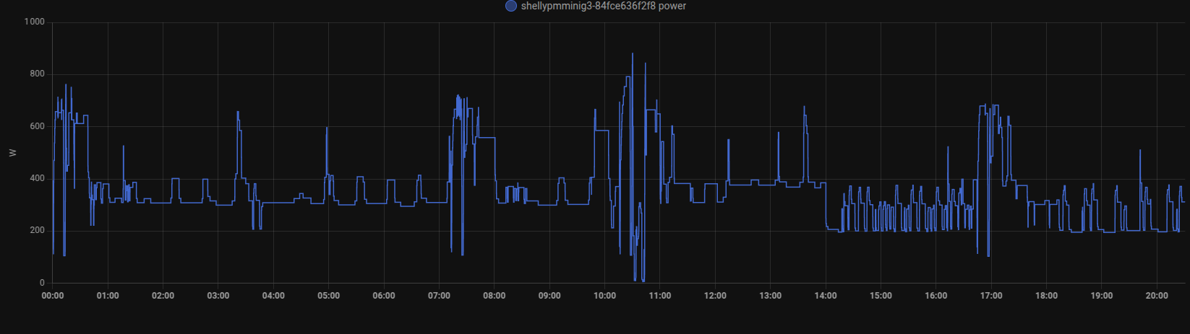The height and width of the screenshot is (334, 1190).
Task: Select the 17:00 tick on the time axis
Action: pos(991,296)
